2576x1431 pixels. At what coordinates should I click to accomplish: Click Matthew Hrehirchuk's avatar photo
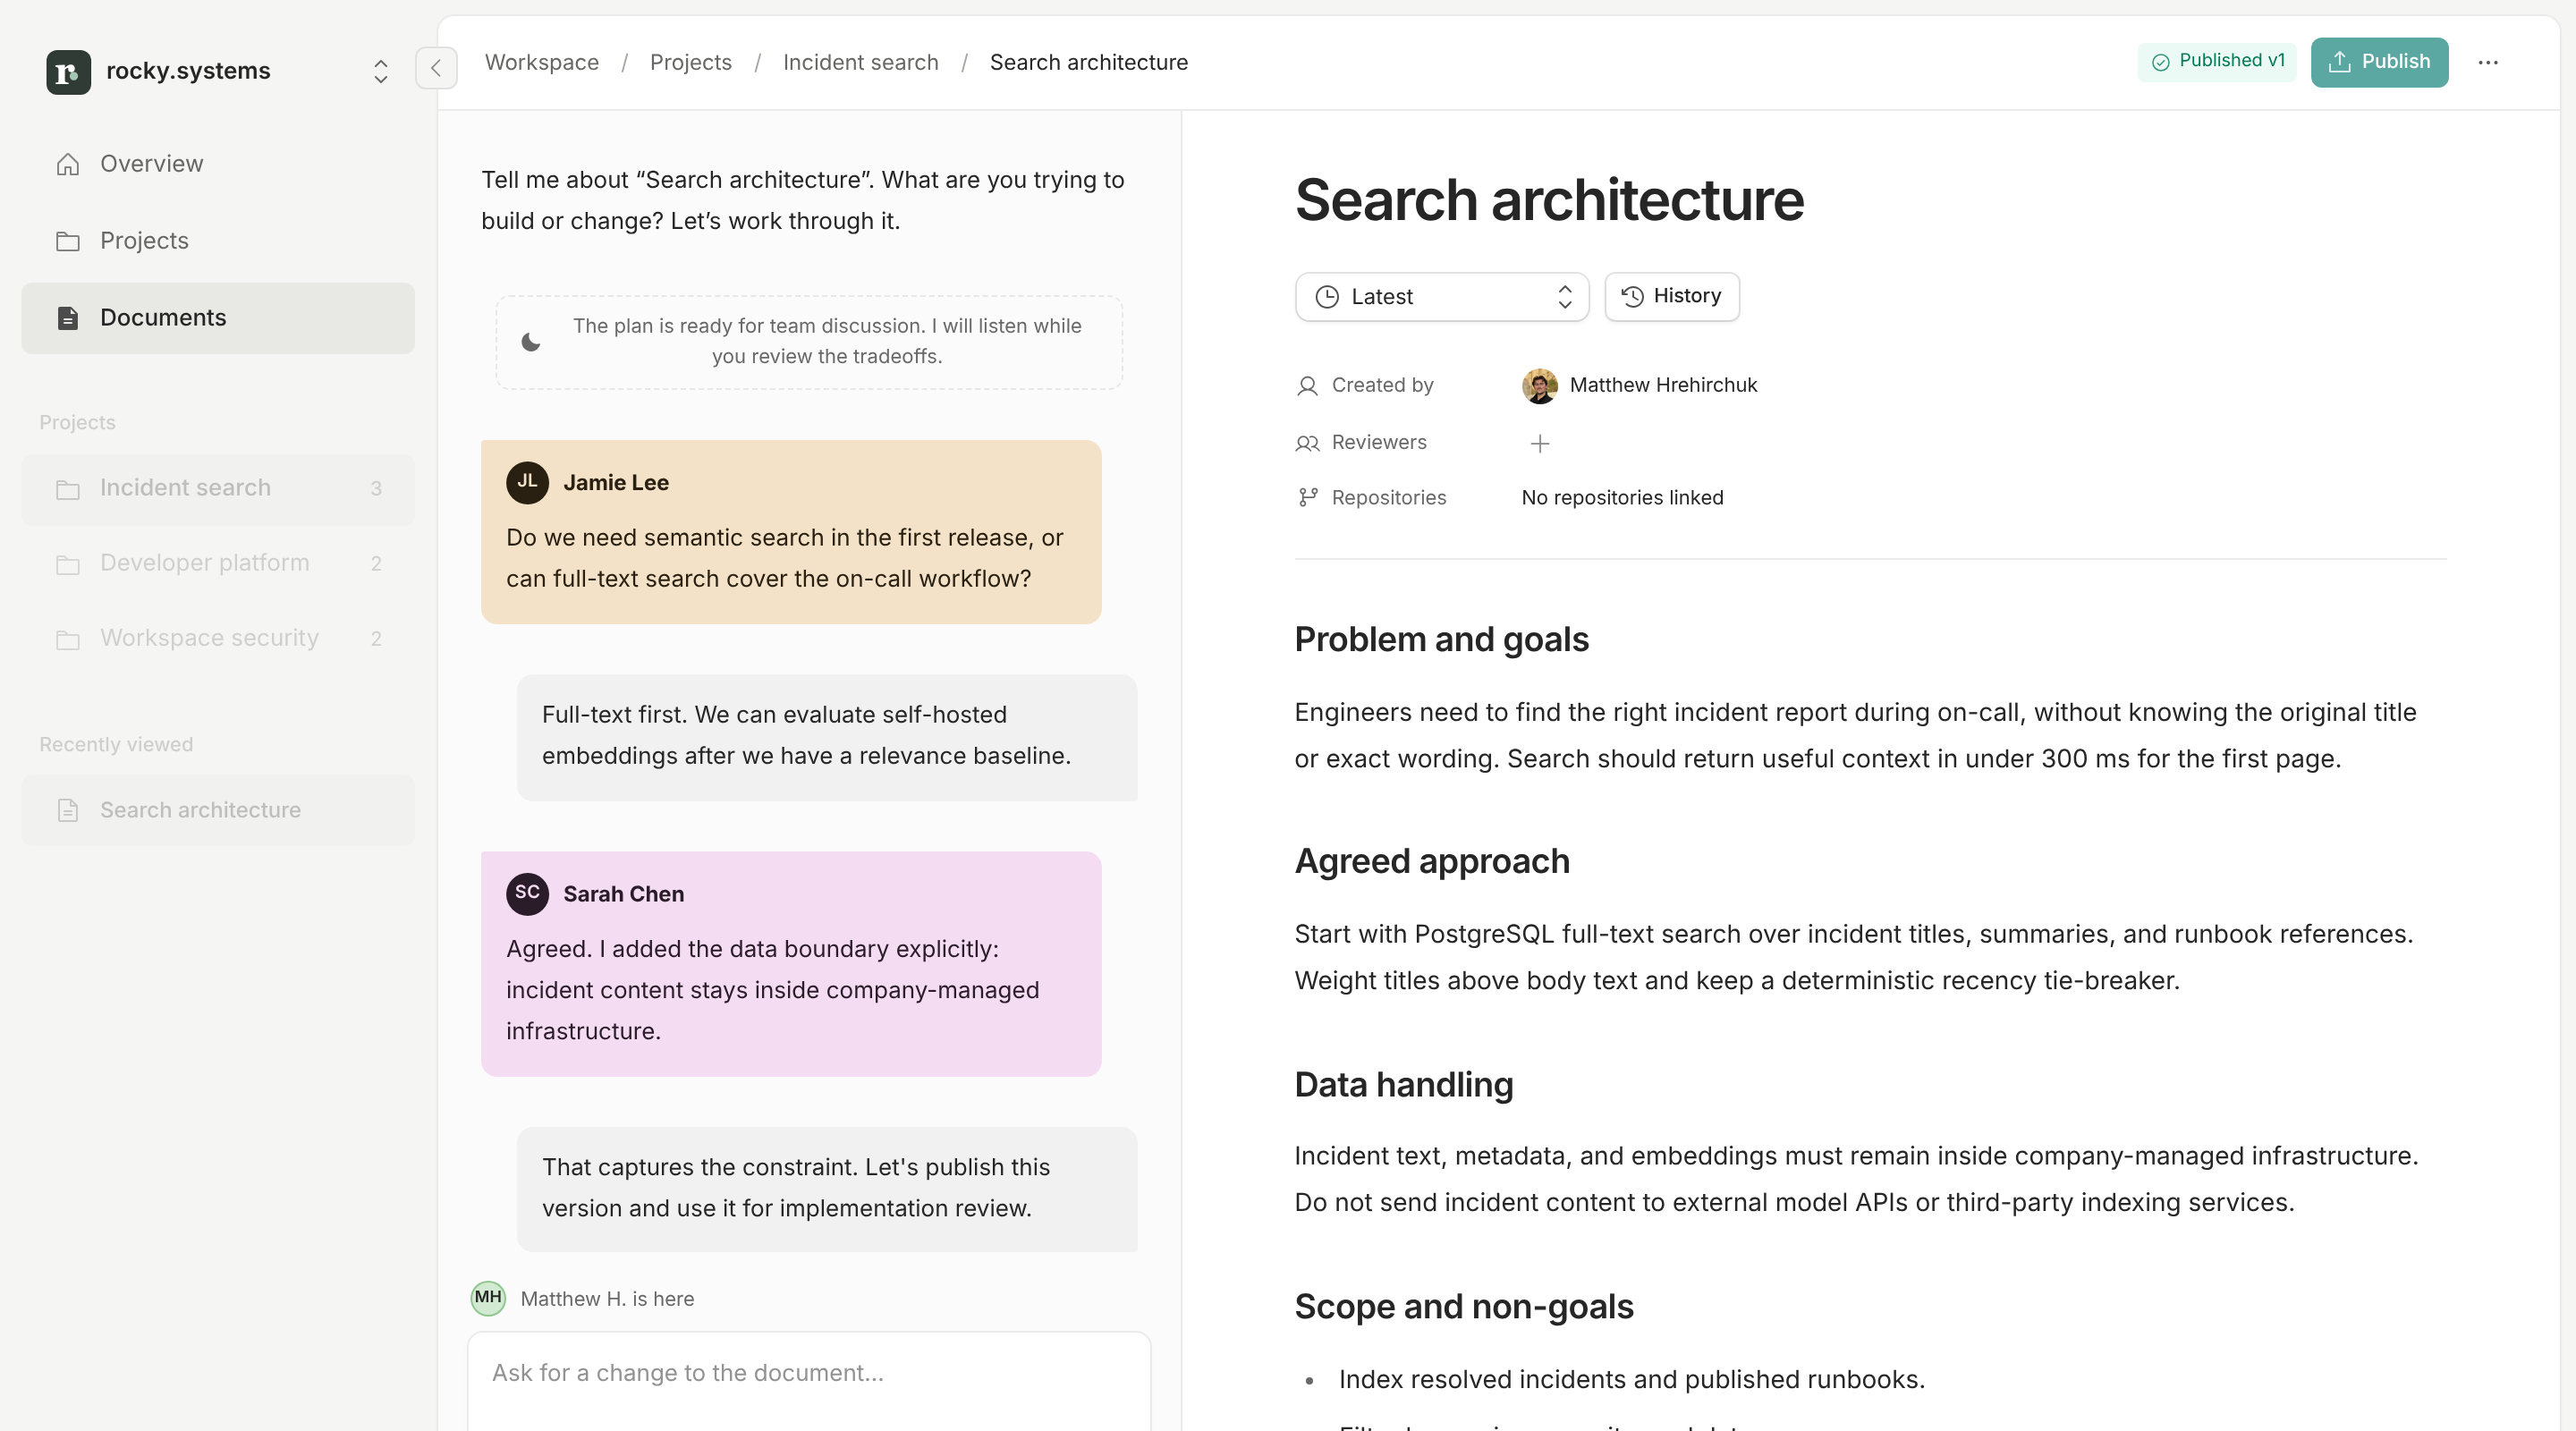(1540, 386)
